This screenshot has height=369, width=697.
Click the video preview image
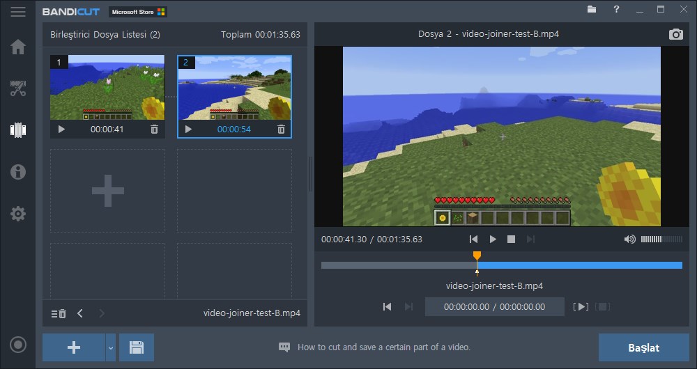click(x=501, y=136)
